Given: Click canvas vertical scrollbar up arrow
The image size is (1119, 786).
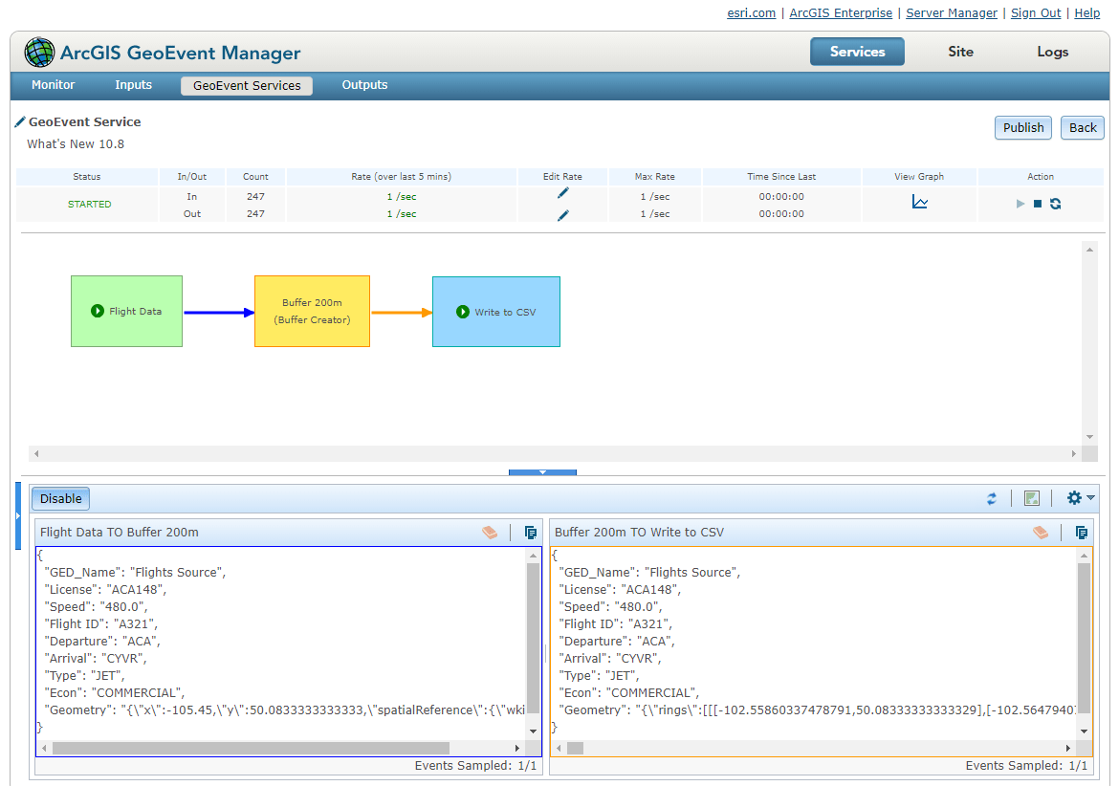Looking at the screenshot, I should [1089, 249].
